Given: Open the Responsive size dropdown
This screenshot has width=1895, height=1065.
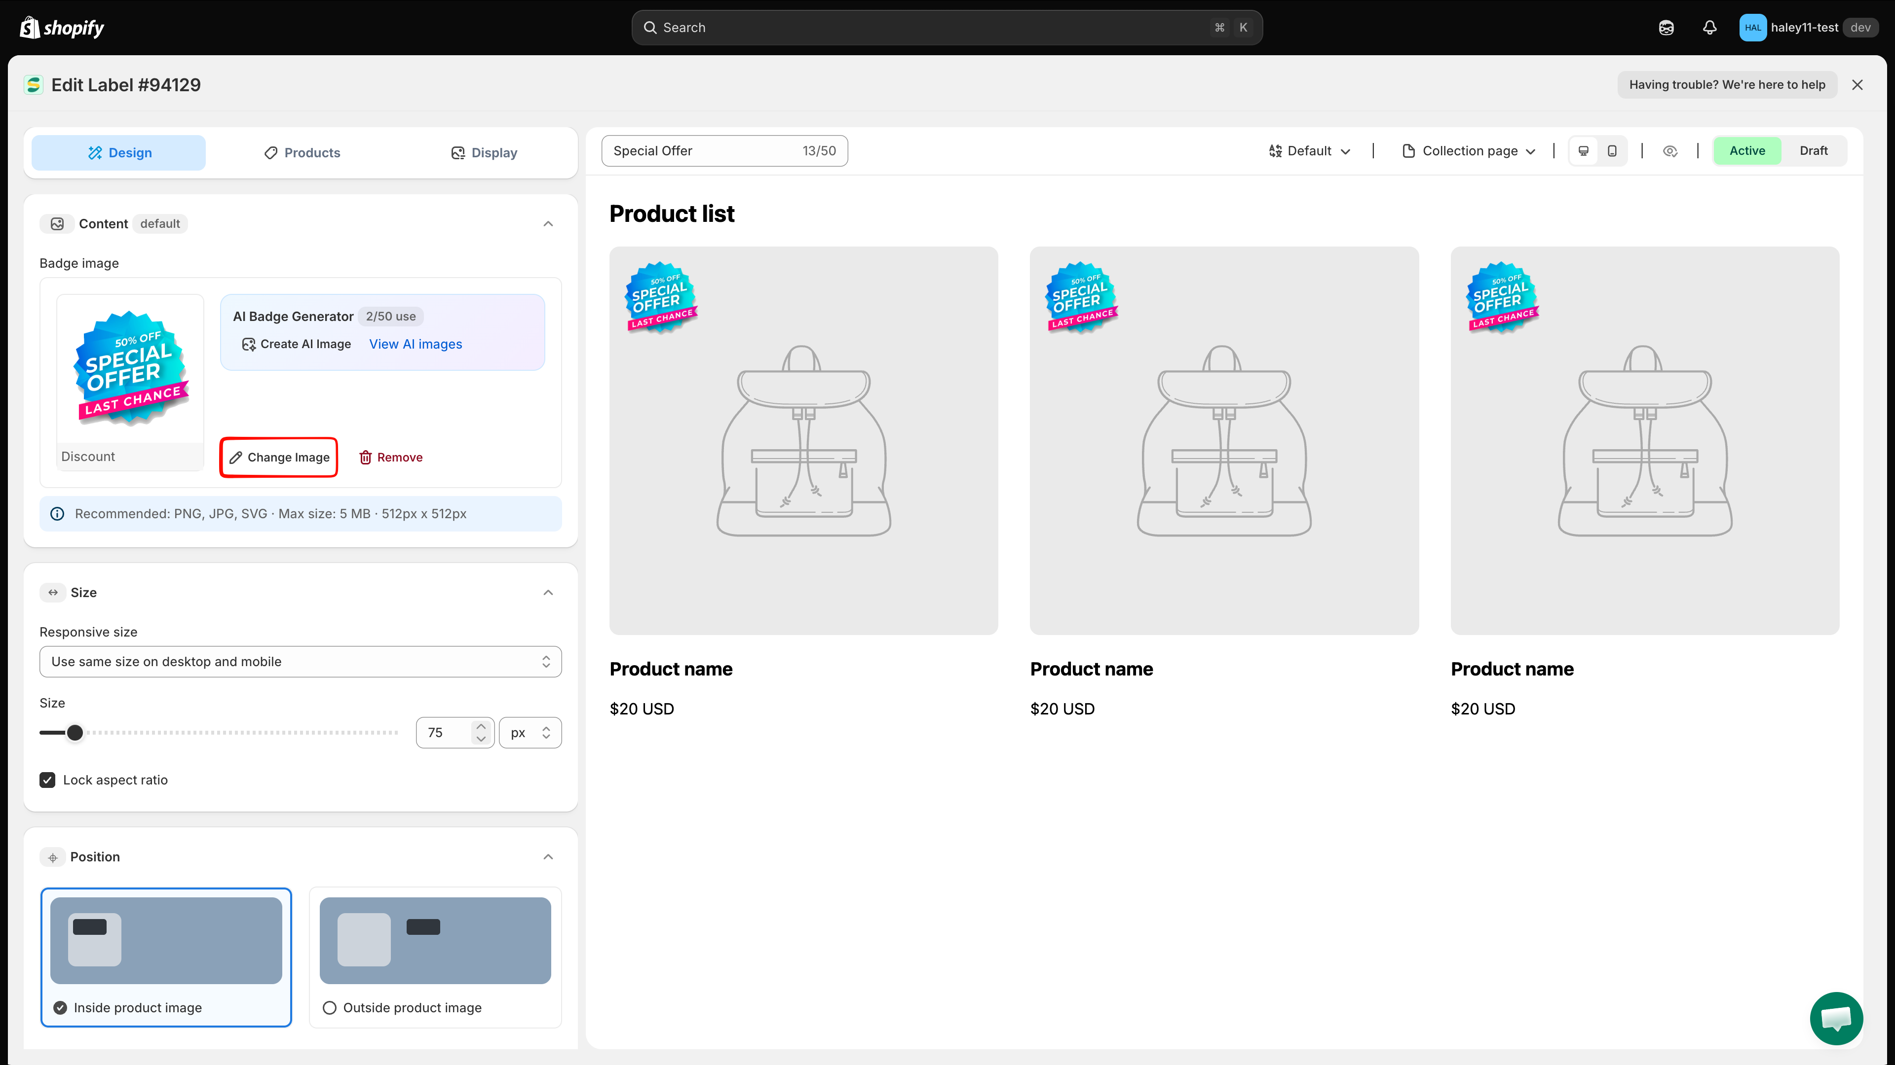Looking at the screenshot, I should 301,662.
